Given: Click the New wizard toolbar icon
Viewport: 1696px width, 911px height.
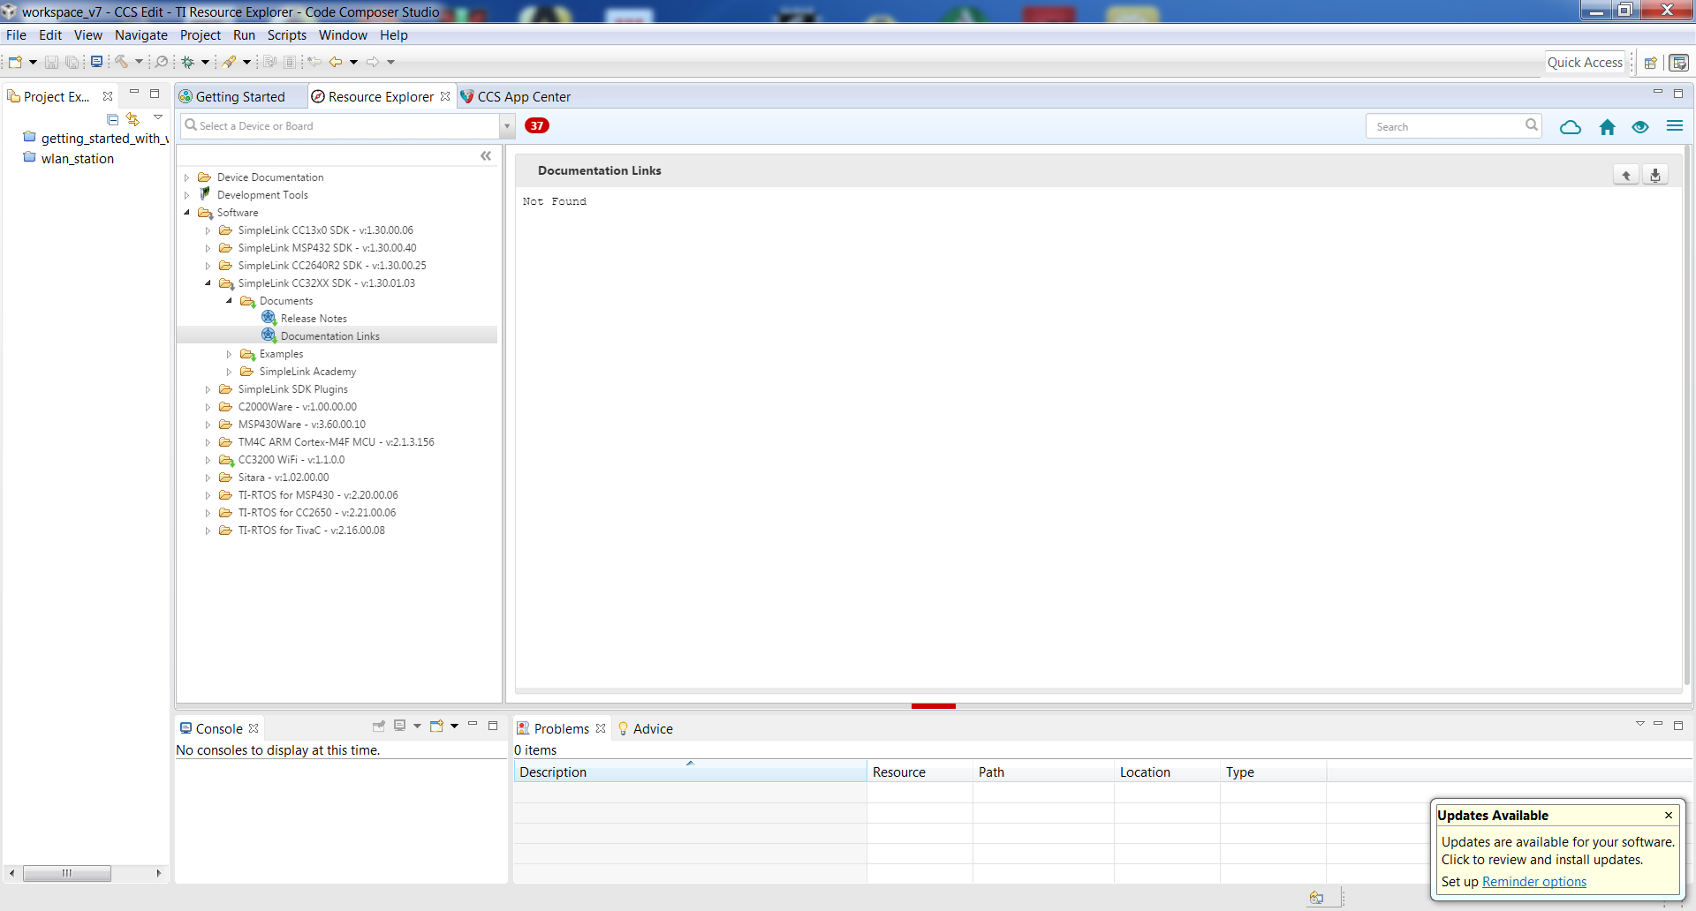Looking at the screenshot, I should (x=15, y=62).
